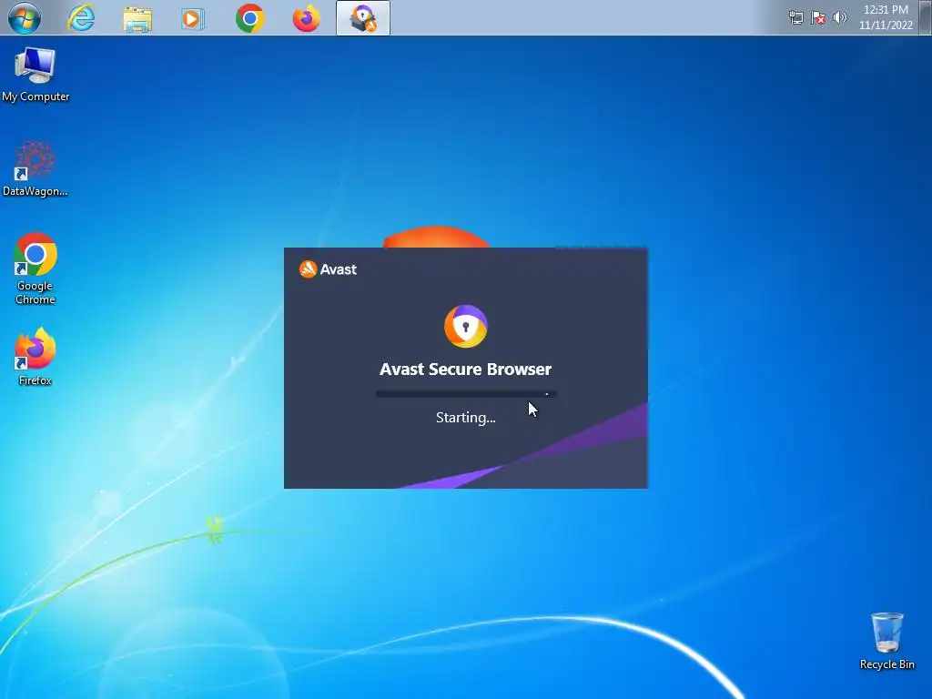The image size is (932, 699).
Task: Click the startup progress bar
Action: (466, 393)
